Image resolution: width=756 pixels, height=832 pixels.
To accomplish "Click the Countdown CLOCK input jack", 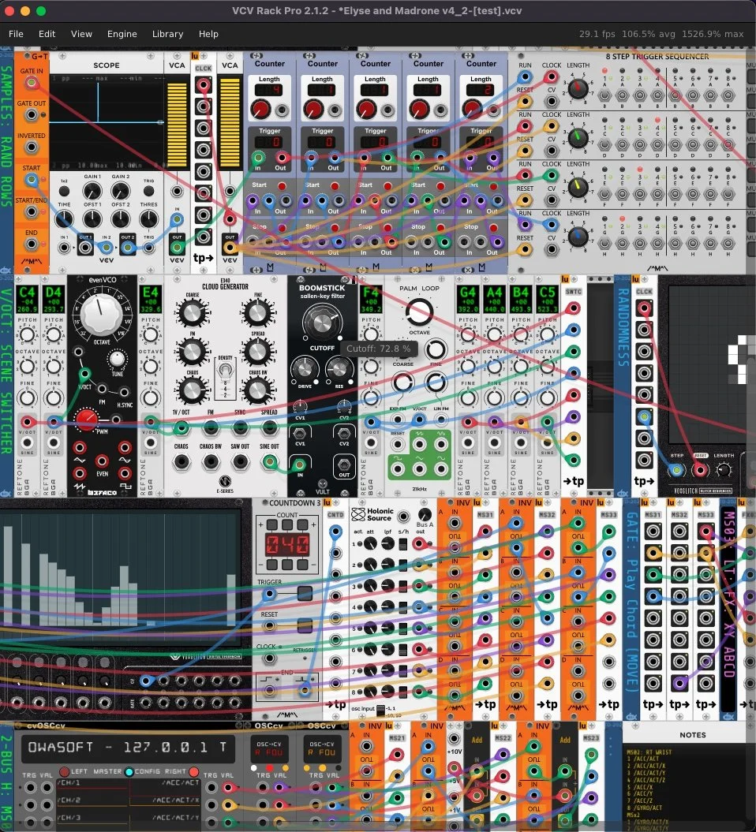I will (x=270, y=659).
